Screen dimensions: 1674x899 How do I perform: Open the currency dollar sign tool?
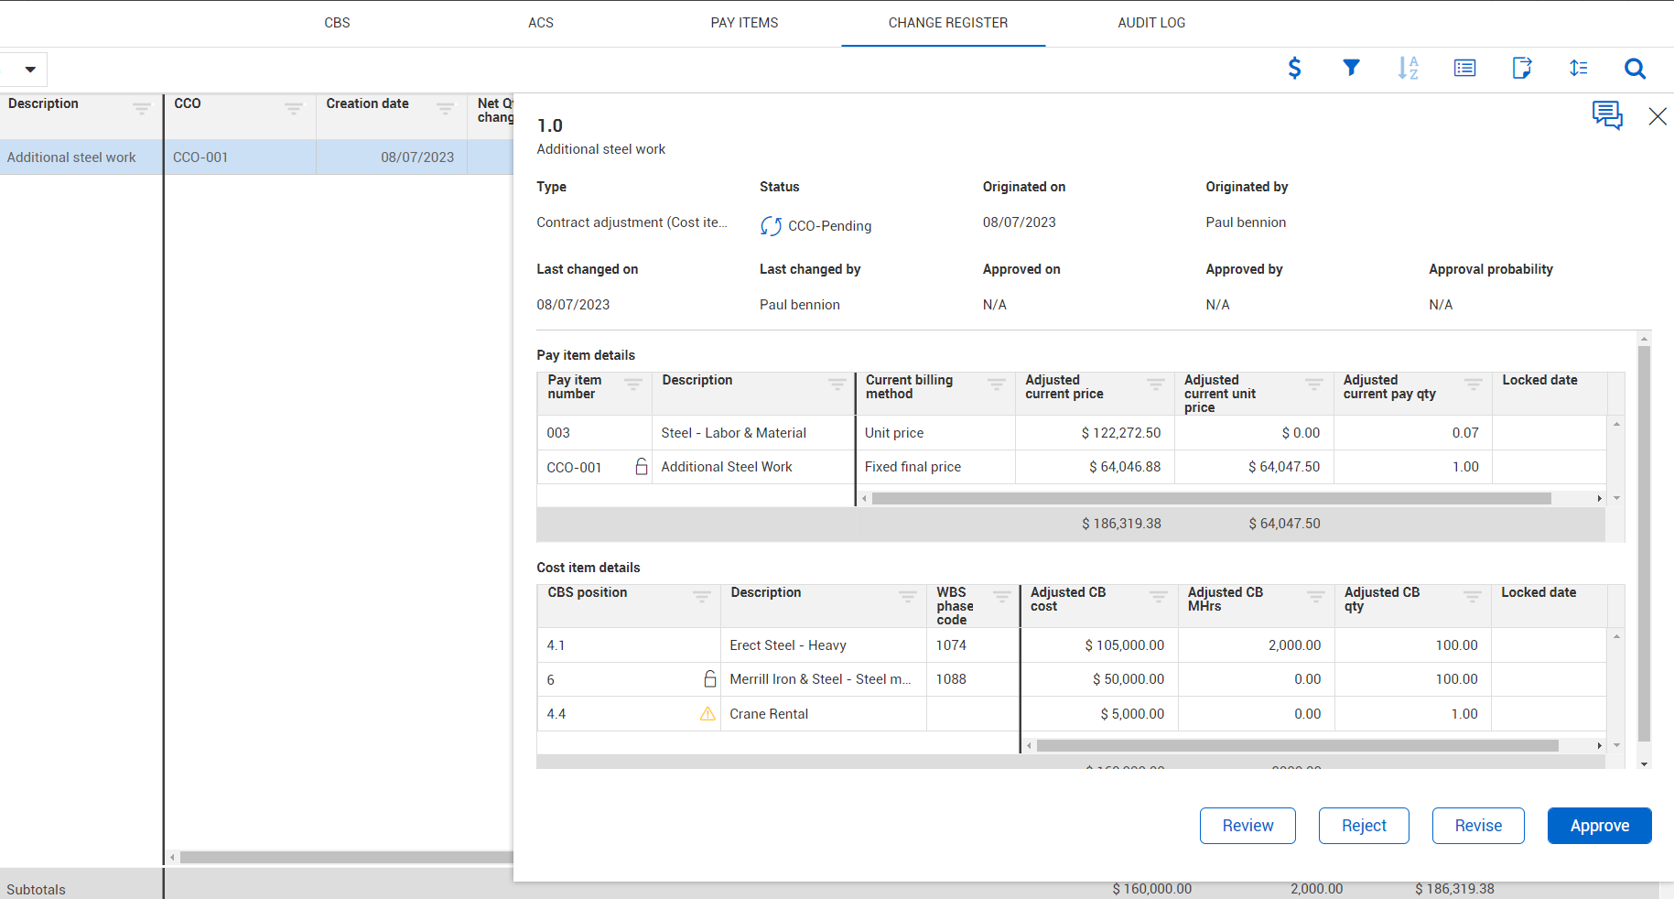point(1294,68)
